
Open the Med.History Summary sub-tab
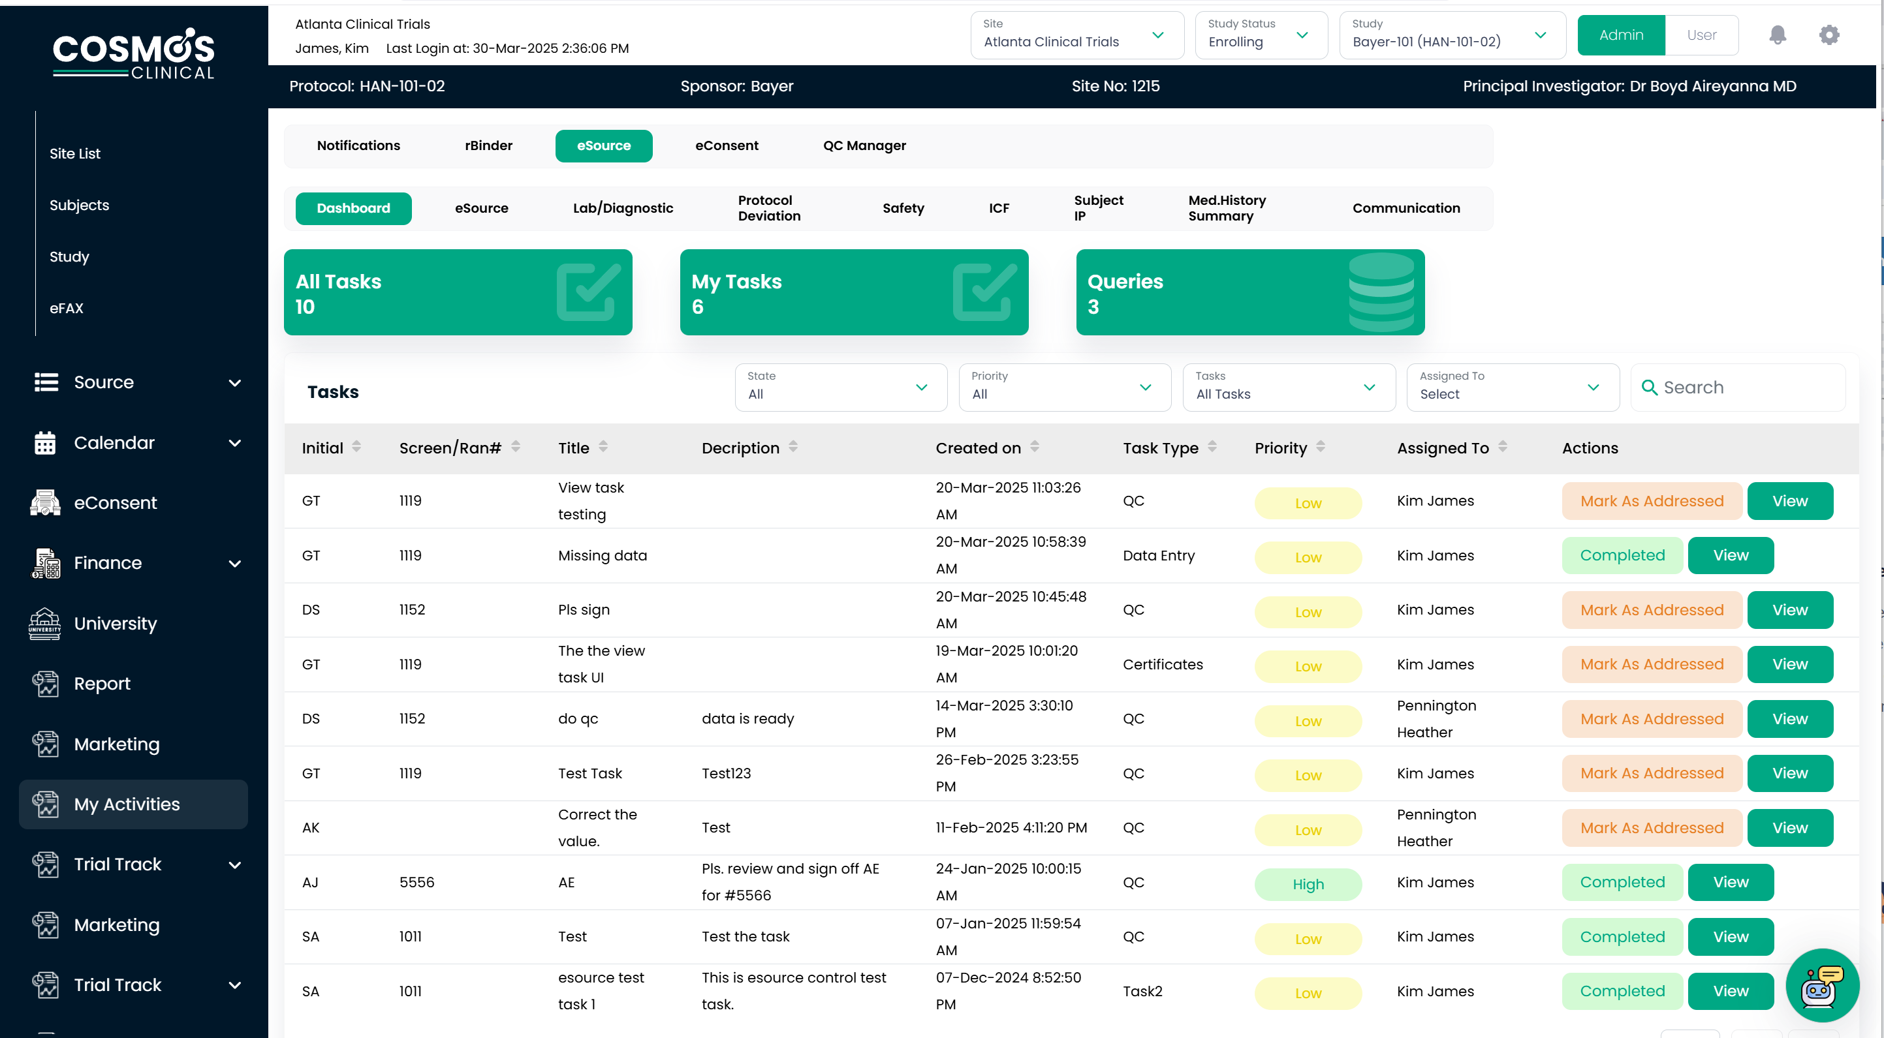coord(1227,208)
